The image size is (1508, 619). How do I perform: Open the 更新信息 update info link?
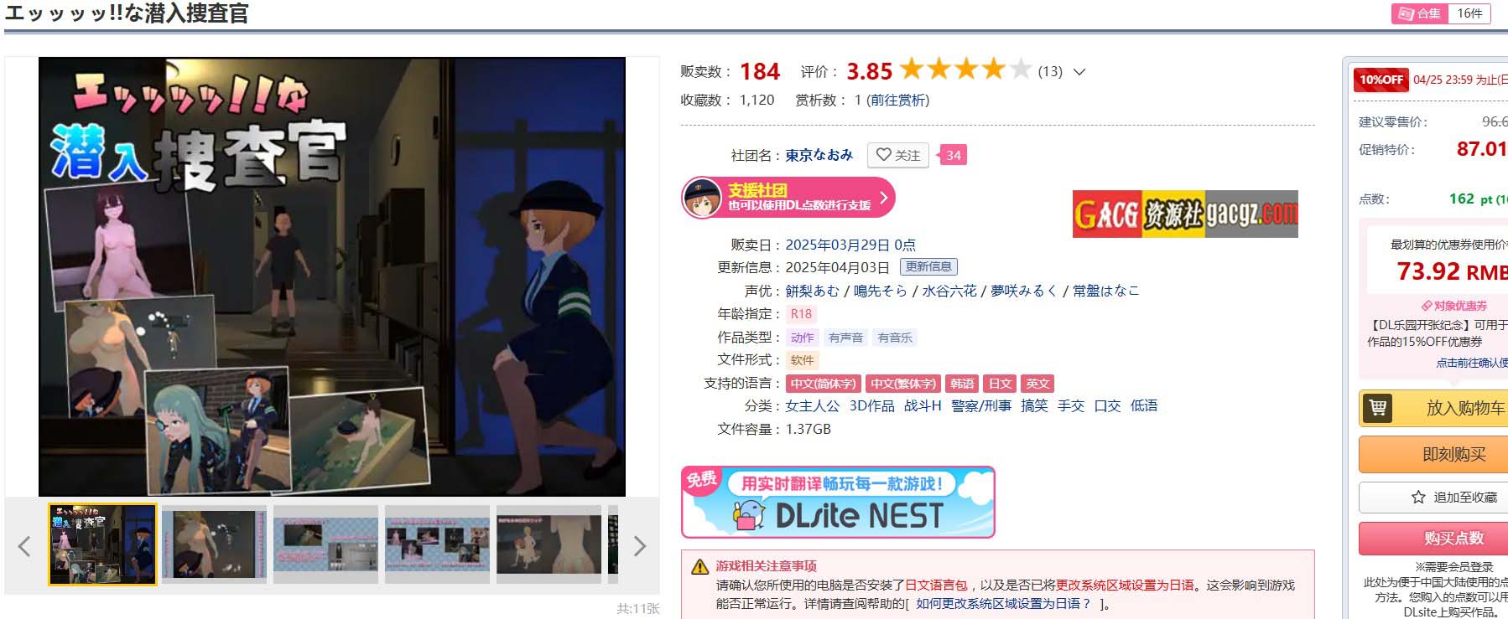[928, 267]
